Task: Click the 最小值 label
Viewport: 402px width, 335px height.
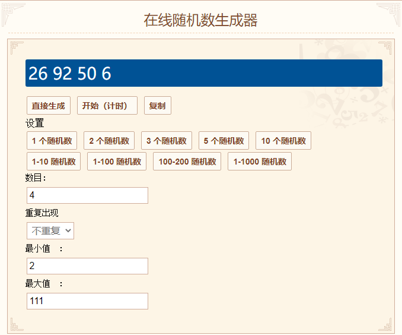Action: point(38,248)
